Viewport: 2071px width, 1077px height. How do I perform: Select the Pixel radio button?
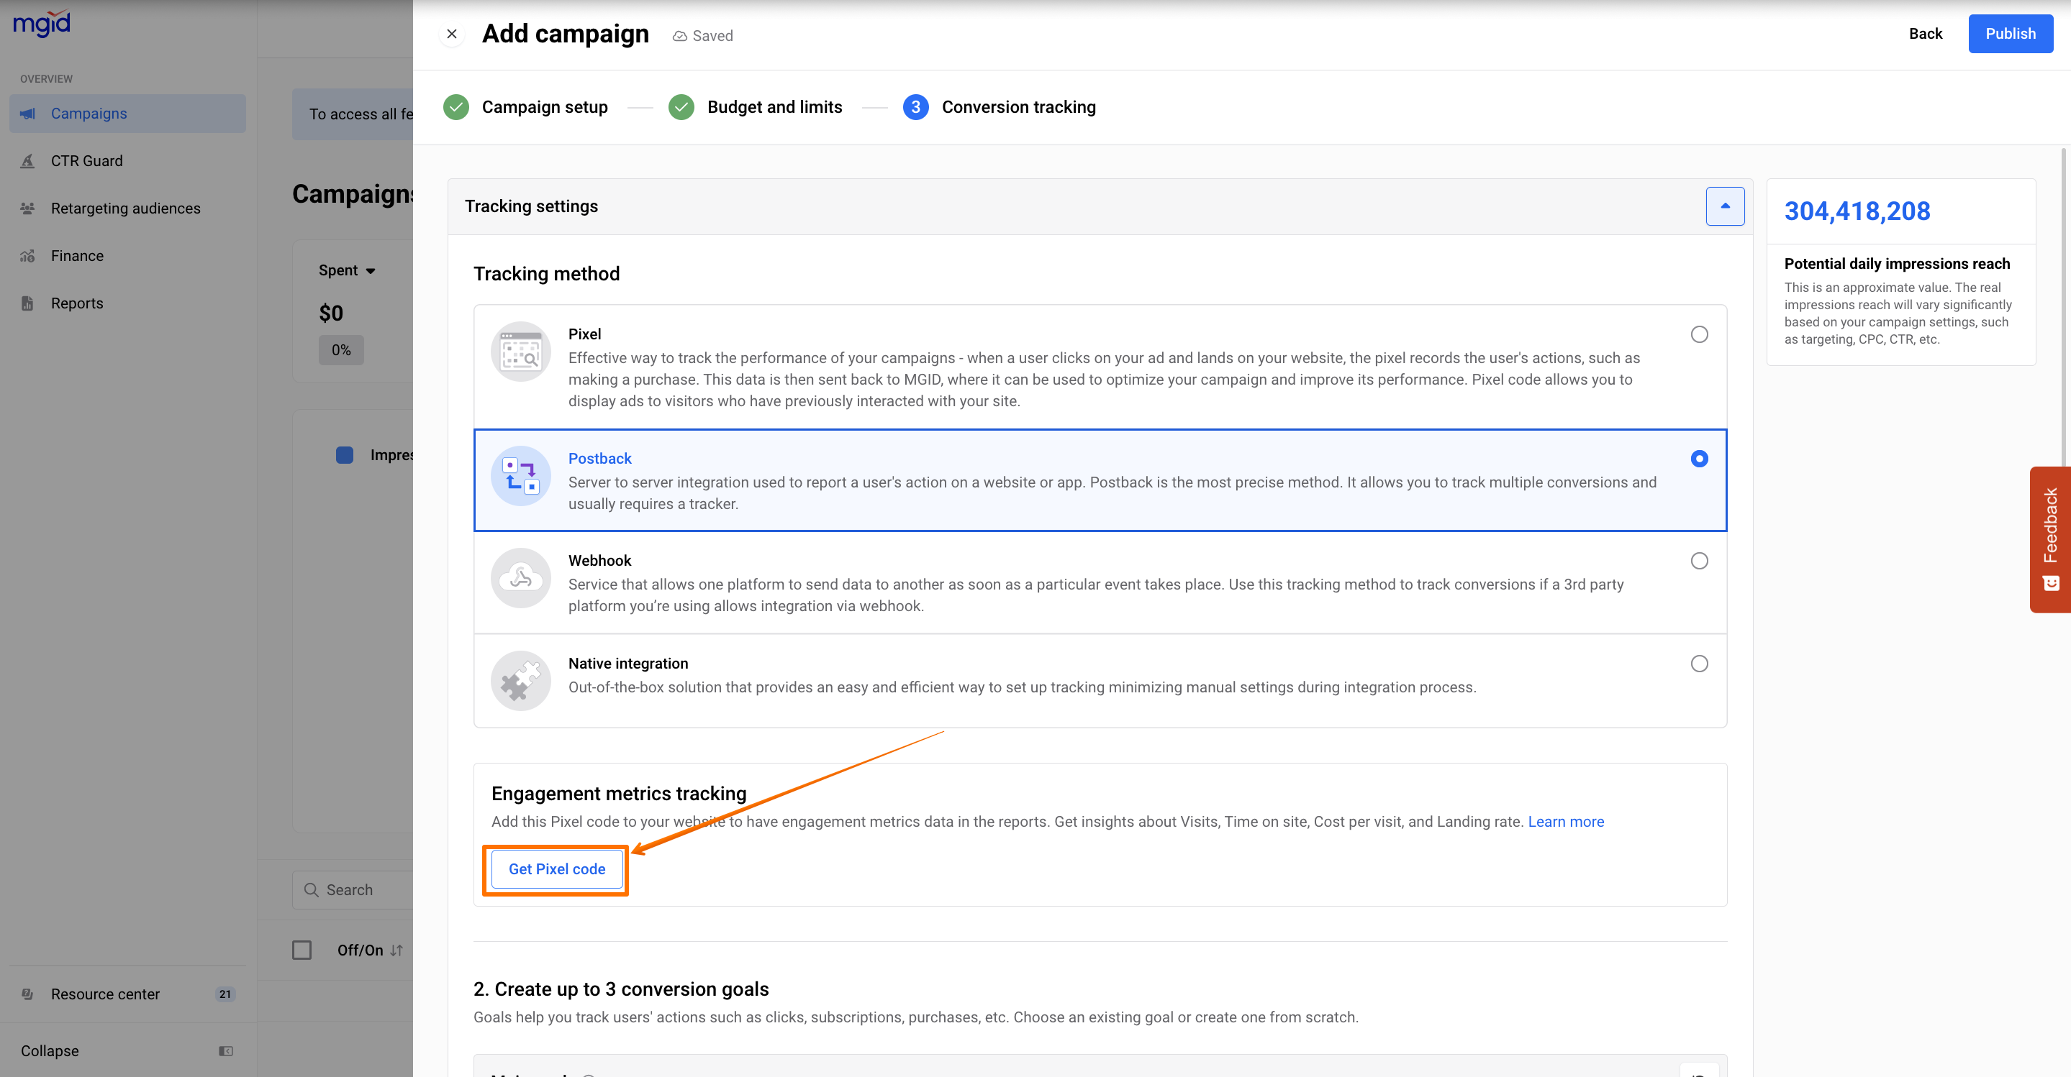coord(1699,334)
